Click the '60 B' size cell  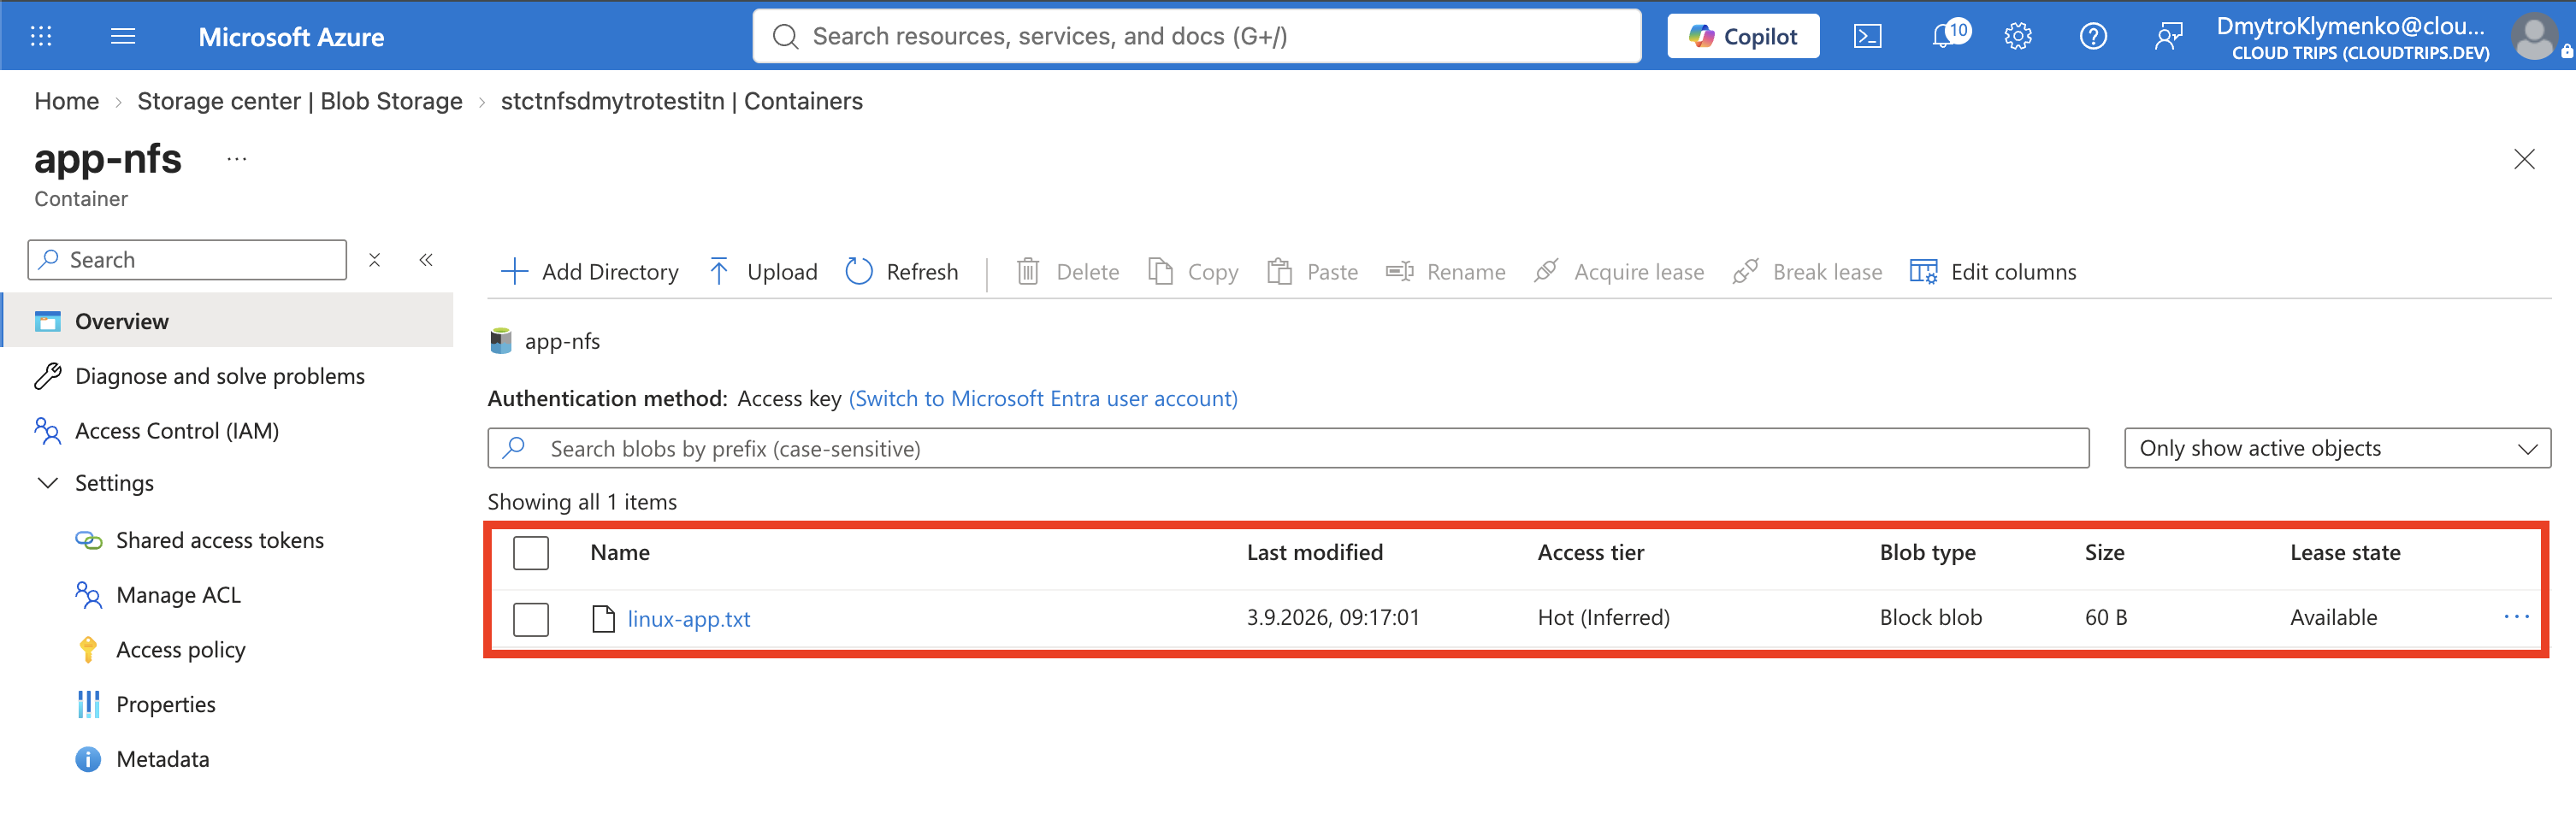(x=2106, y=618)
